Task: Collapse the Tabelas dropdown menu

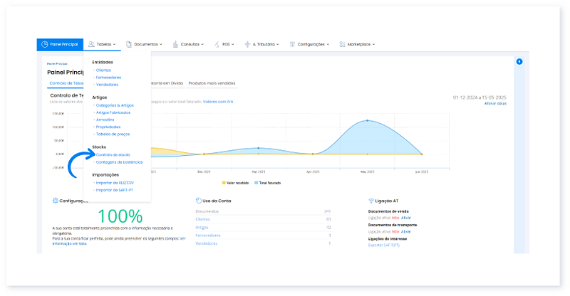Action: pos(103,44)
